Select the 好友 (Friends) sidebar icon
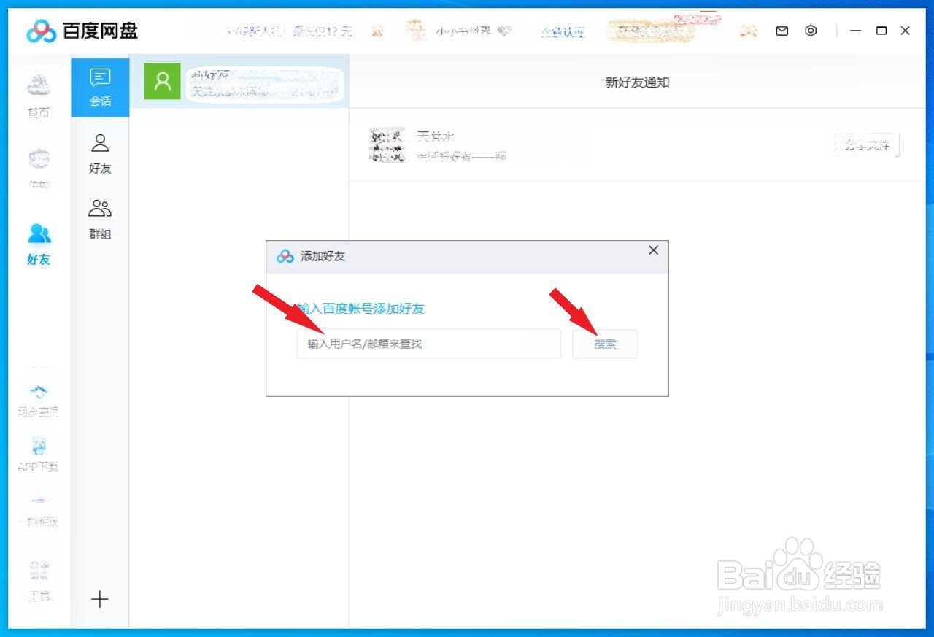 pyautogui.click(x=38, y=241)
